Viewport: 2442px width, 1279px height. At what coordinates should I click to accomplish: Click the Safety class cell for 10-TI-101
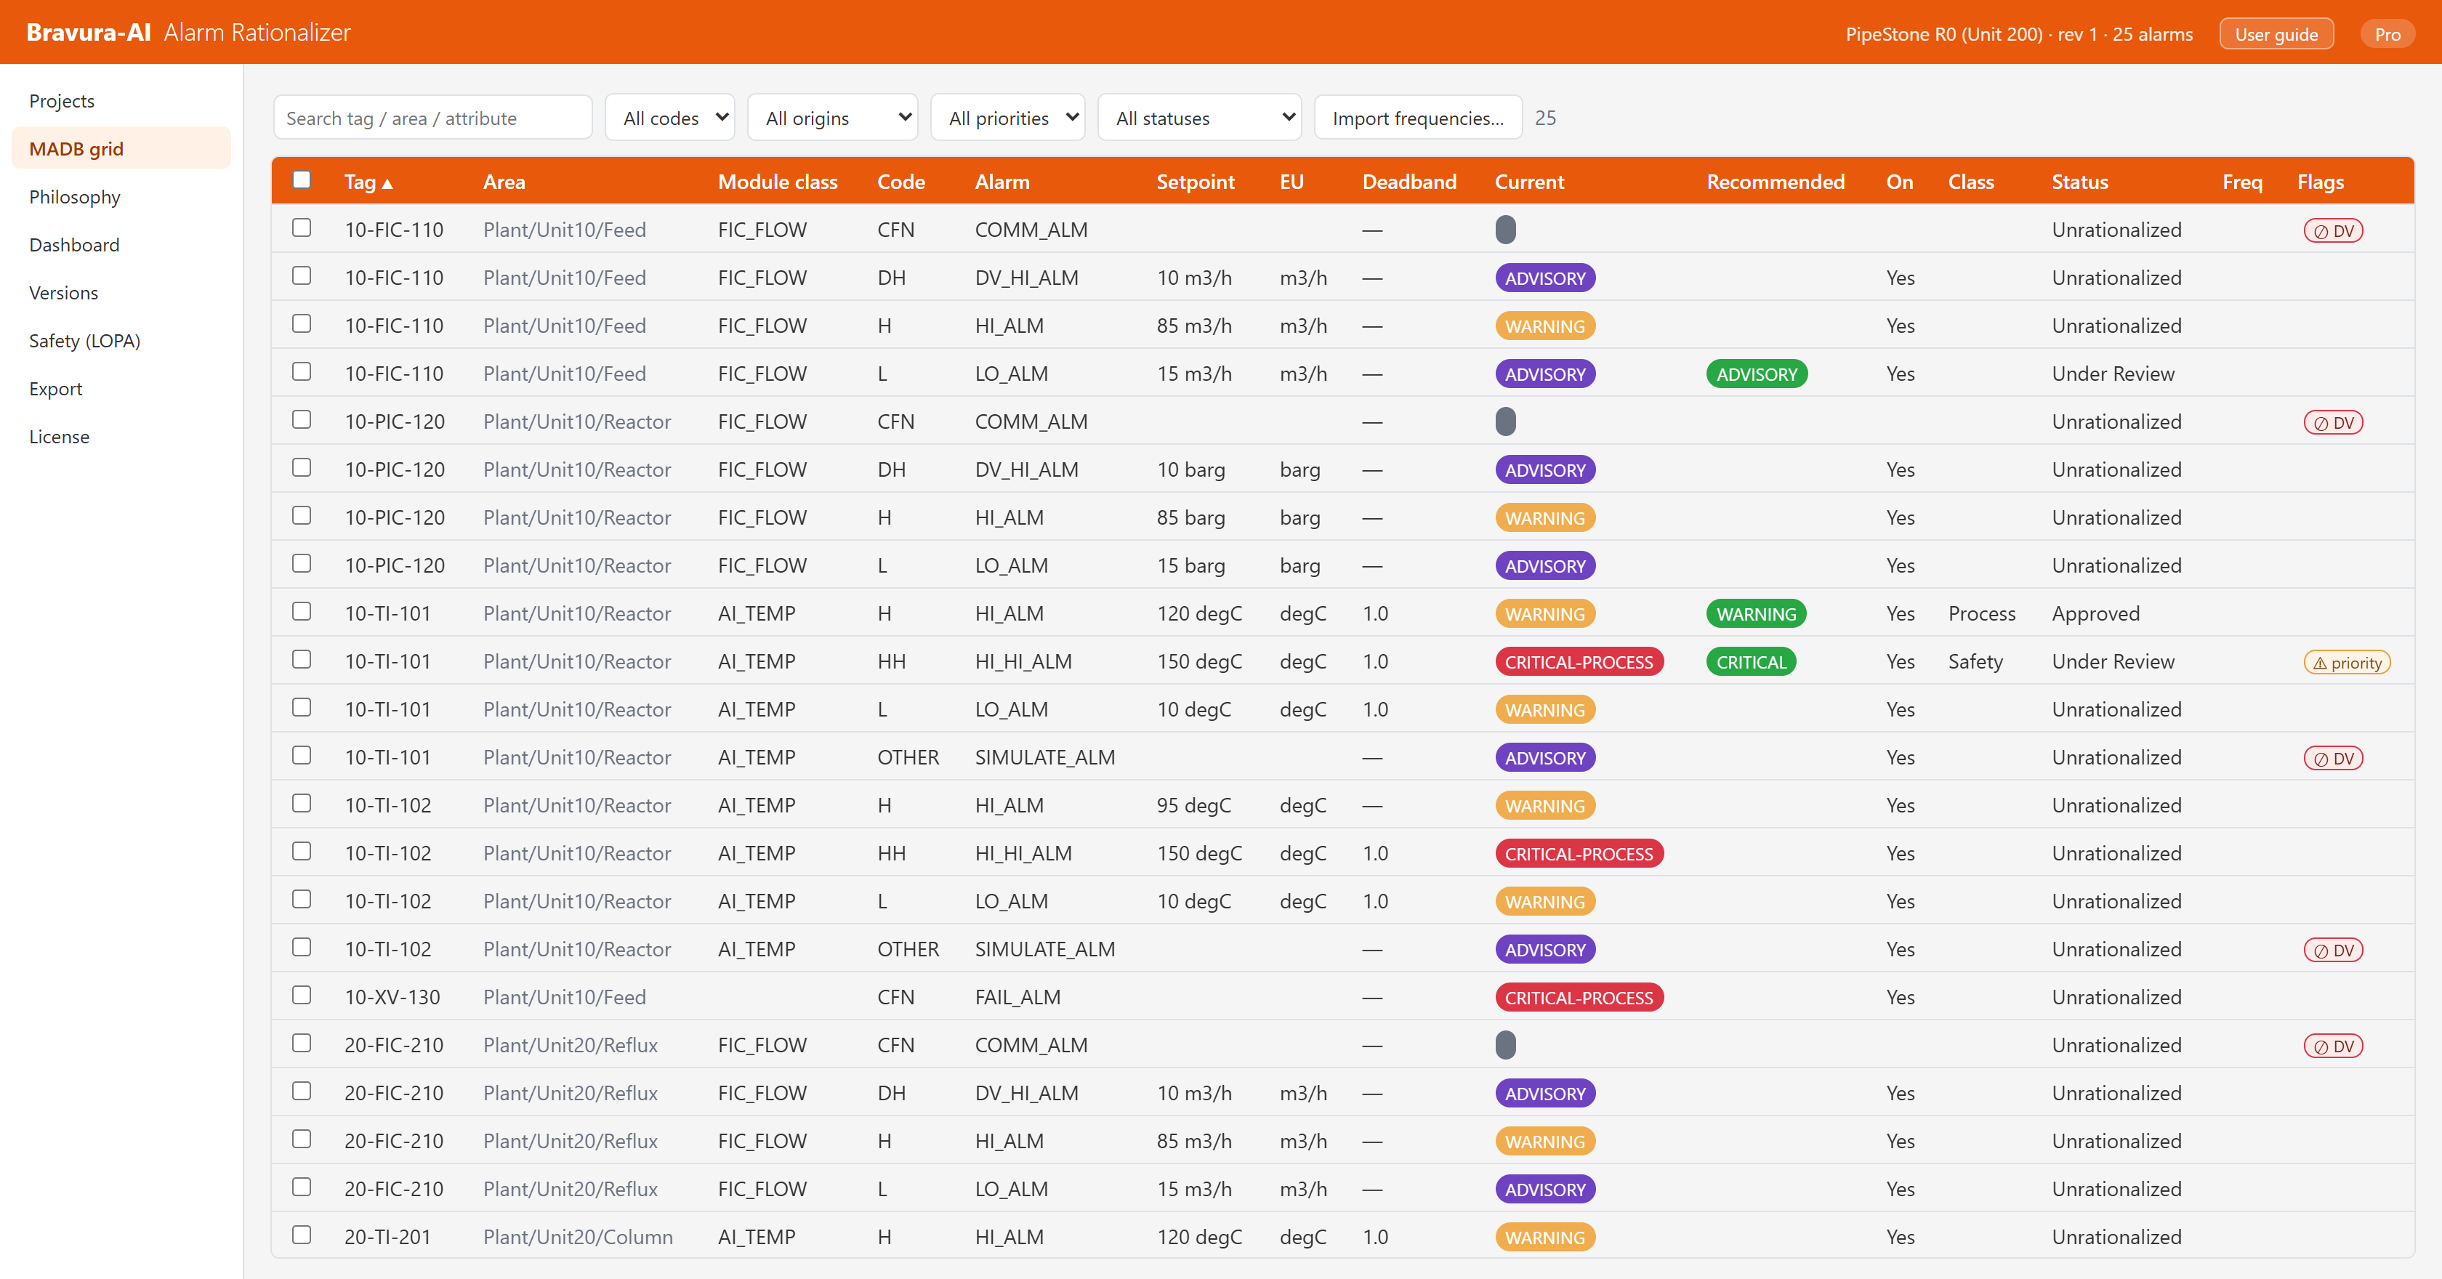[x=1975, y=662]
